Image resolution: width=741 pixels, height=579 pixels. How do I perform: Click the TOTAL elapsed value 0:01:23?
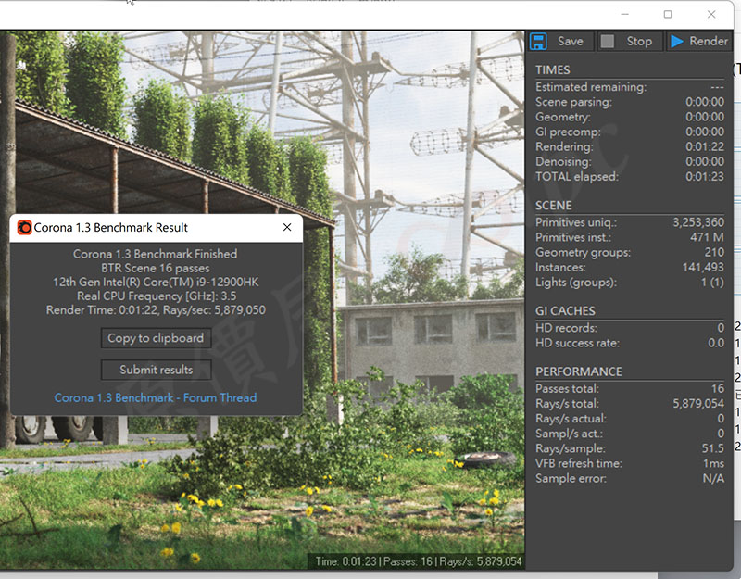click(x=705, y=176)
